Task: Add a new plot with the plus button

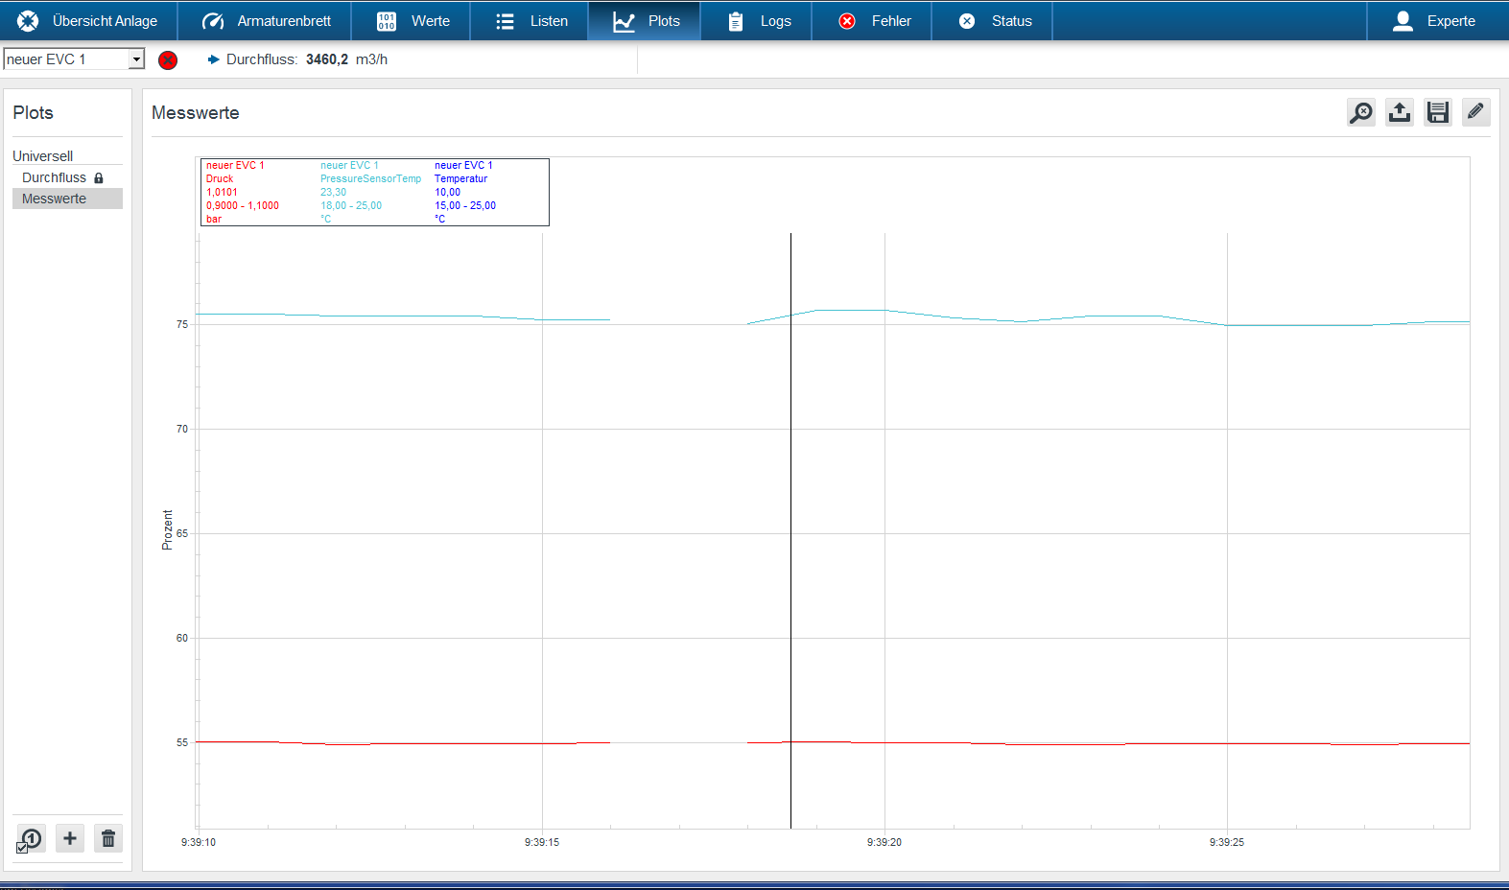Action: point(70,838)
